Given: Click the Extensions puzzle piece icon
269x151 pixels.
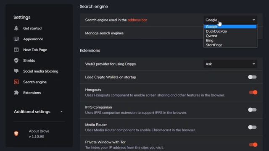Looking at the screenshot, I should pos(16,93).
